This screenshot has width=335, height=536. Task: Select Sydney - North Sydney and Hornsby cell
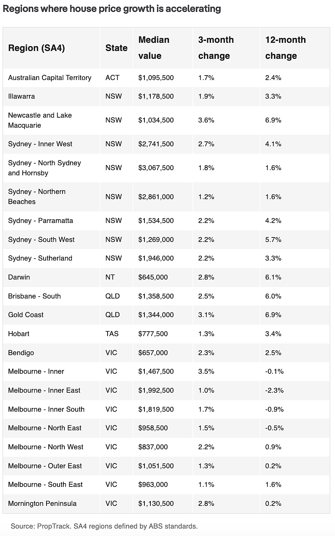tap(44, 168)
